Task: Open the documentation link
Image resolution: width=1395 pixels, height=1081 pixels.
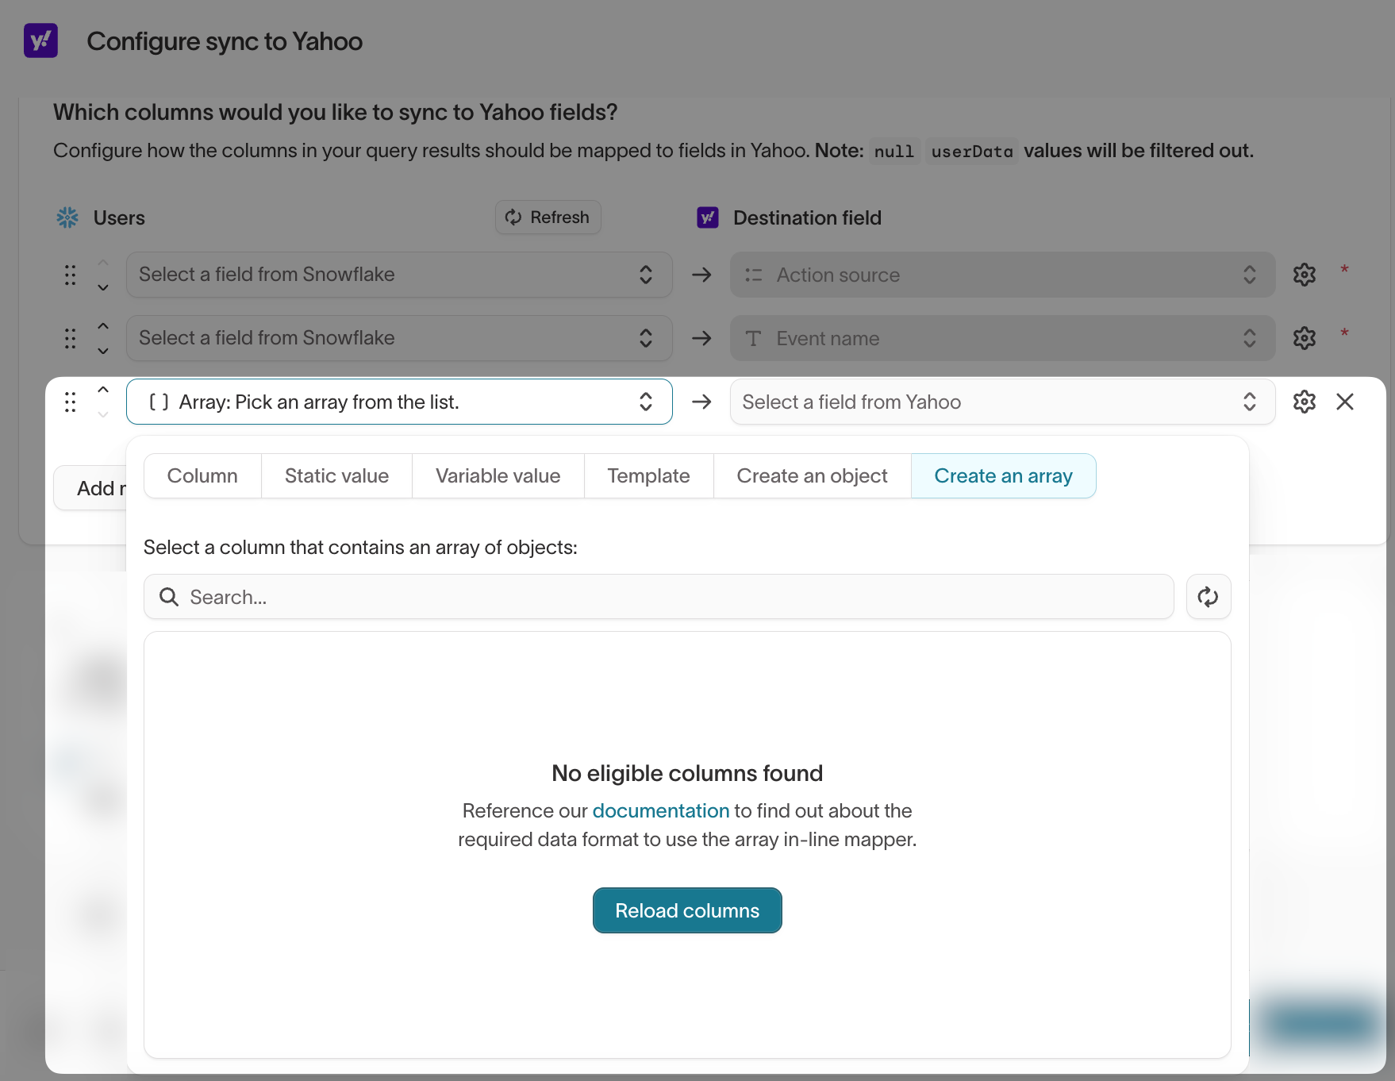Action: point(661,810)
